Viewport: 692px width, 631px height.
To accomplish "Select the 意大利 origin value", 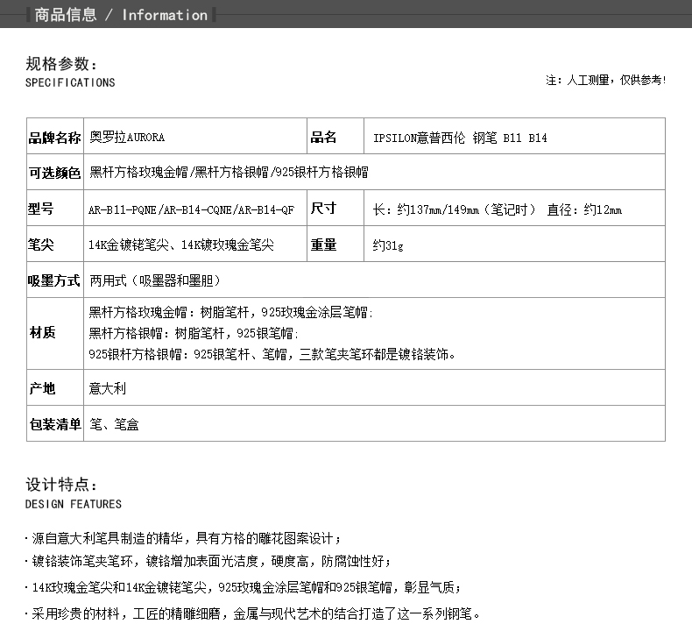I will [107, 388].
